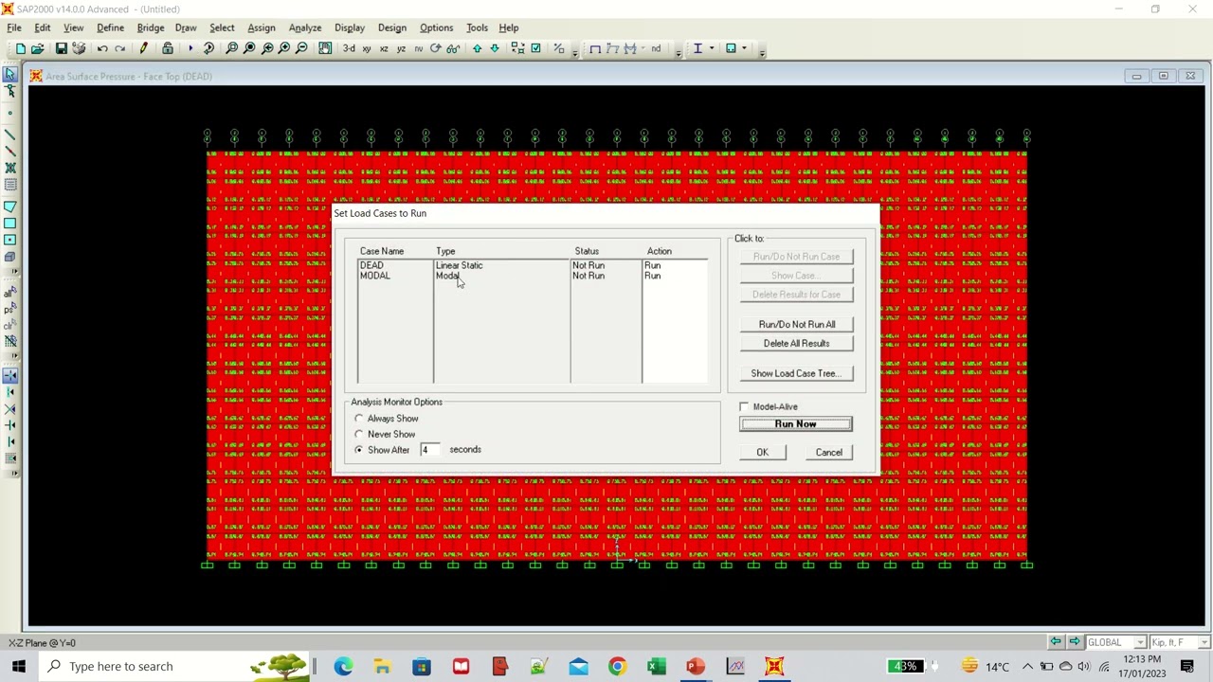
Task: Open the Display menu
Action: [x=350, y=27]
